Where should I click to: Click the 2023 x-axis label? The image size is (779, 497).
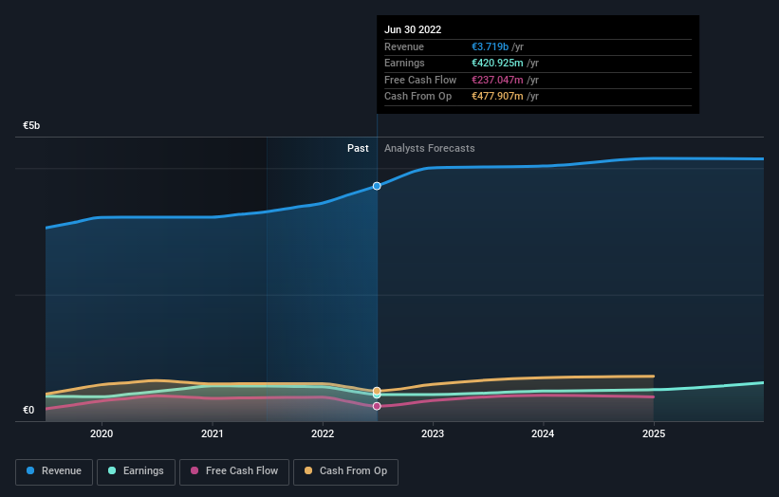tap(433, 433)
